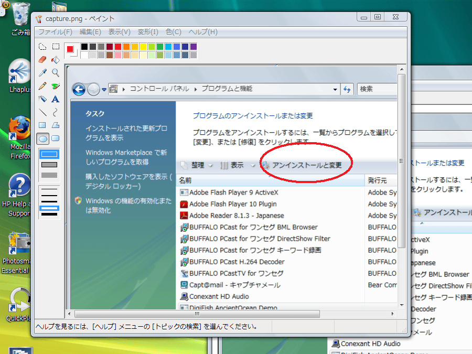The width and height of the screenshot is (472, 354).
Task: Select the thickest line width option
Action: pyautogui.click(x=49, y=214)
